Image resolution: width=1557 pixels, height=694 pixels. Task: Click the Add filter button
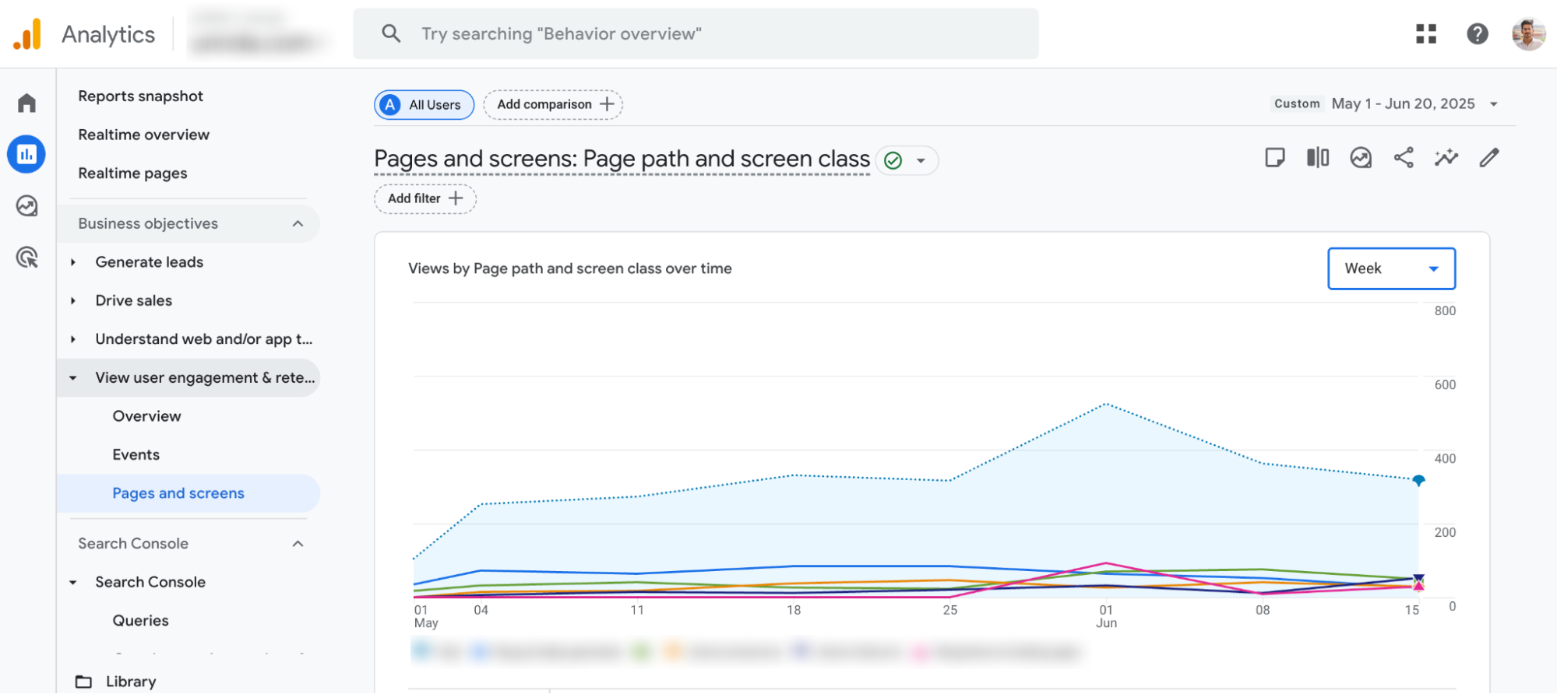coord(425,199)
